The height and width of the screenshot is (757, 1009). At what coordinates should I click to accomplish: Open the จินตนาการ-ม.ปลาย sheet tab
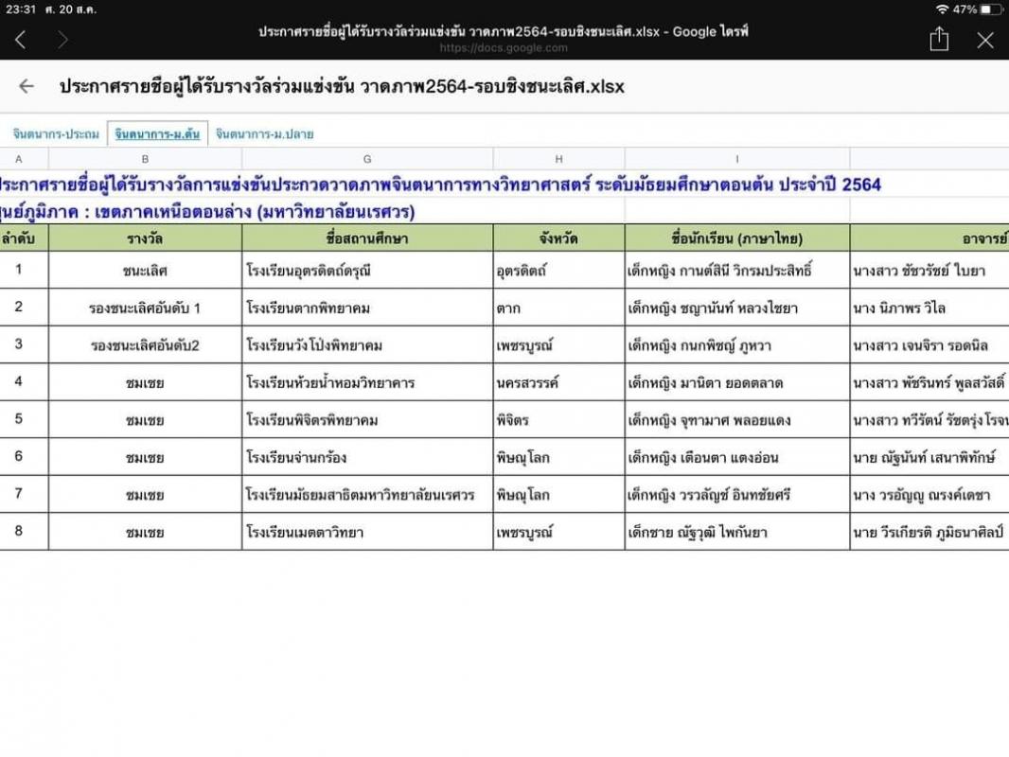264,133
